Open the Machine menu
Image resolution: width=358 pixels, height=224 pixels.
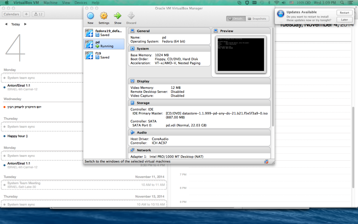pyautogui.click(x=51, y=2)
